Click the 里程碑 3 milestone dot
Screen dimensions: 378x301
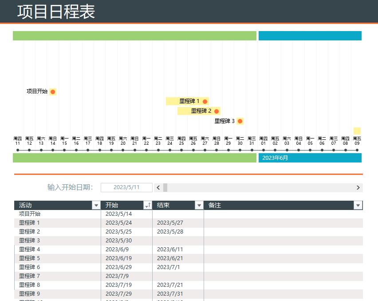(x=240, y=121)
